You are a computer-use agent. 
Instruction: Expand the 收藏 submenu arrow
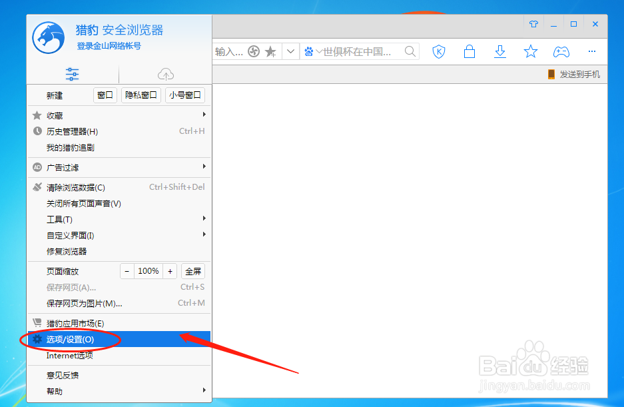pyautogui.click(x=204, y=115)
